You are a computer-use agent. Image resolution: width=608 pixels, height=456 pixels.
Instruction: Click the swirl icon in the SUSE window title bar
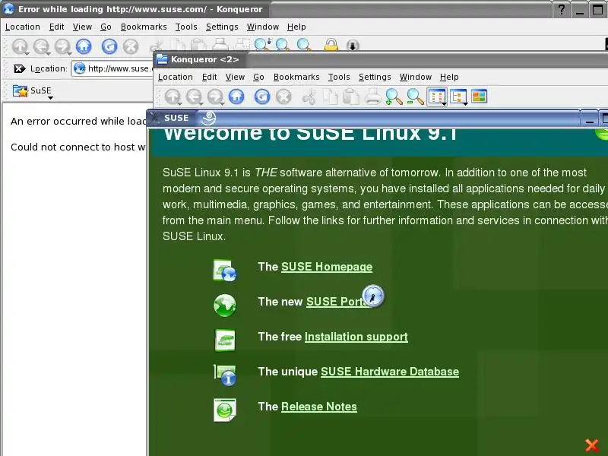coord(208,118)
